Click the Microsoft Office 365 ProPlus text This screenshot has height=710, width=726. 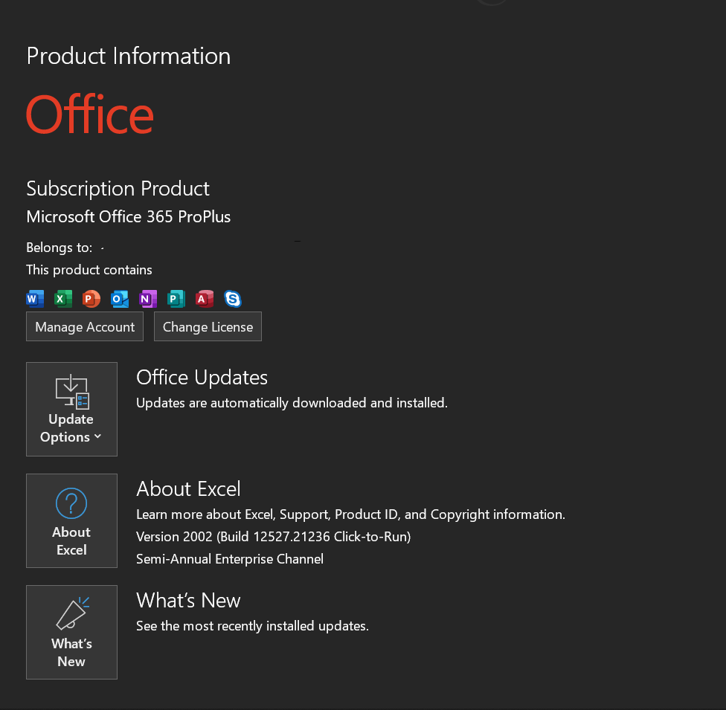tap(129, 216)
